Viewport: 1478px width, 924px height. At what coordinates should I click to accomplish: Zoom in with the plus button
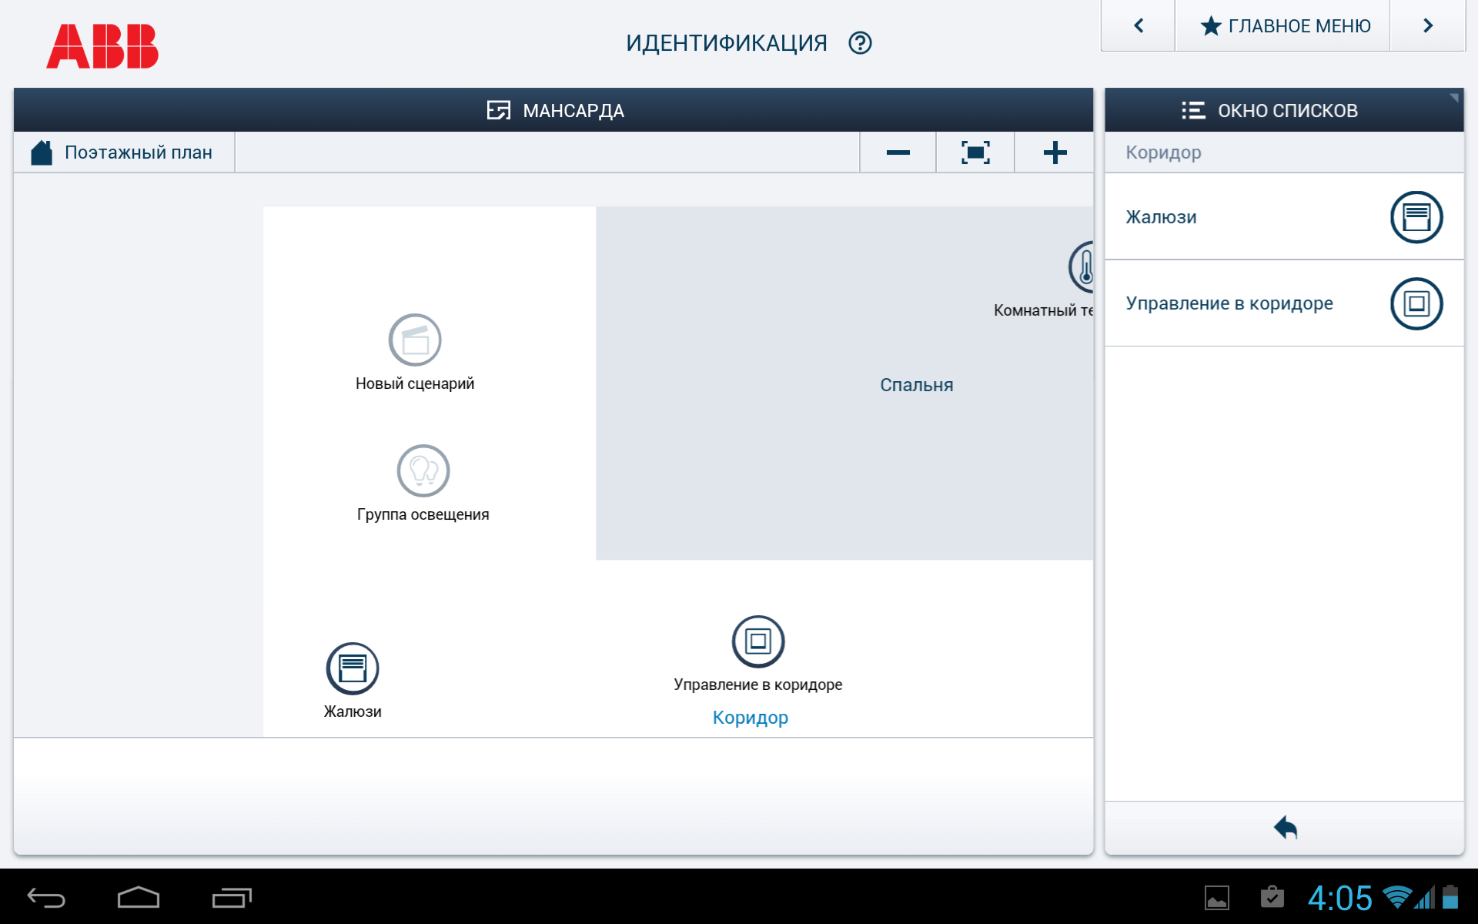(1055, 152)
